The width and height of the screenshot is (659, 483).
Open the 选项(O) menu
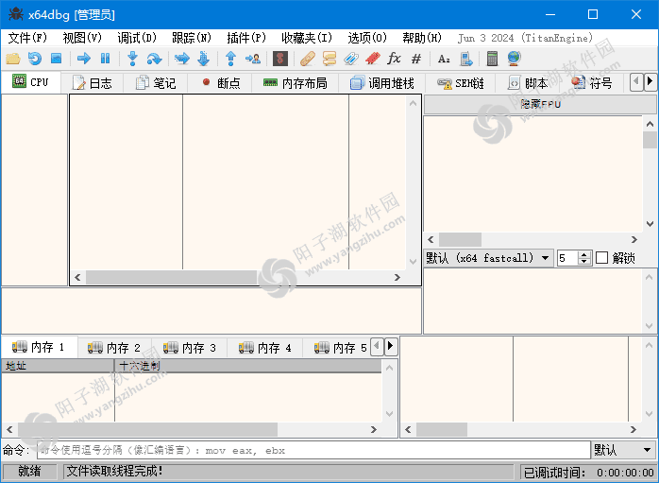[x=367, y=38]
